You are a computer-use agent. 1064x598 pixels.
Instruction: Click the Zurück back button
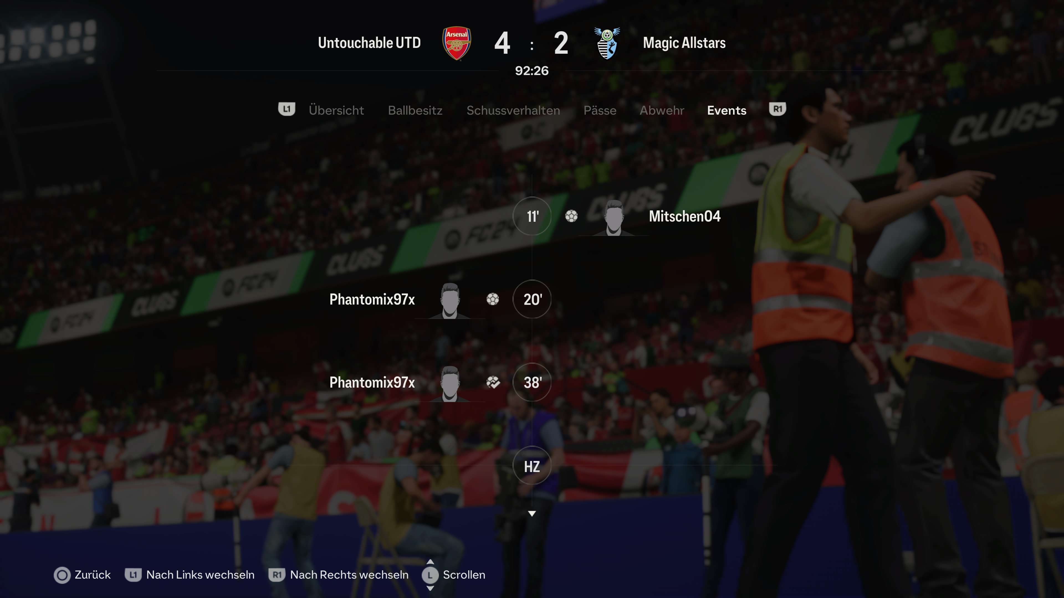click(82, 575)
